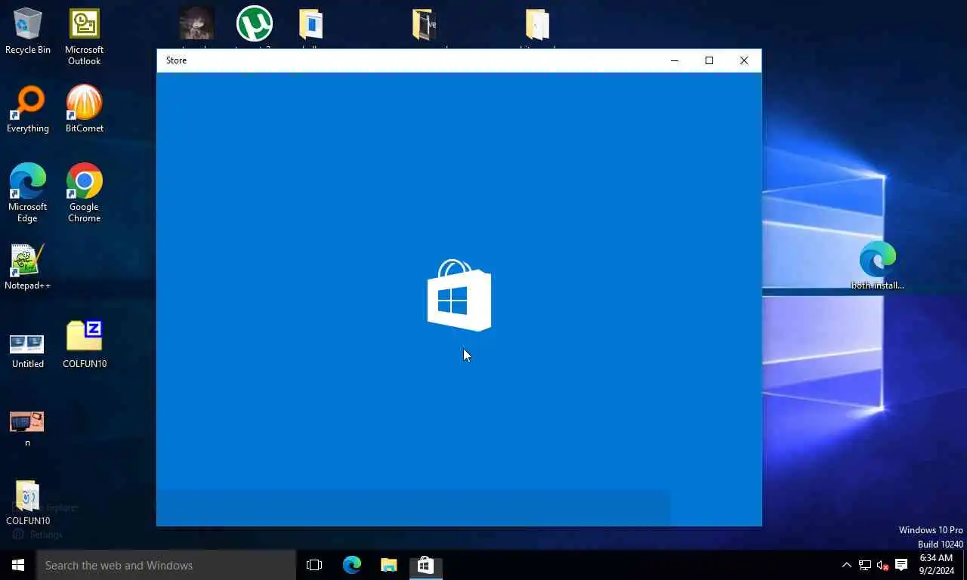967x580 pixels.
Task: Select the BitComet desktop shortcut
Action: (x=84, y=110)
